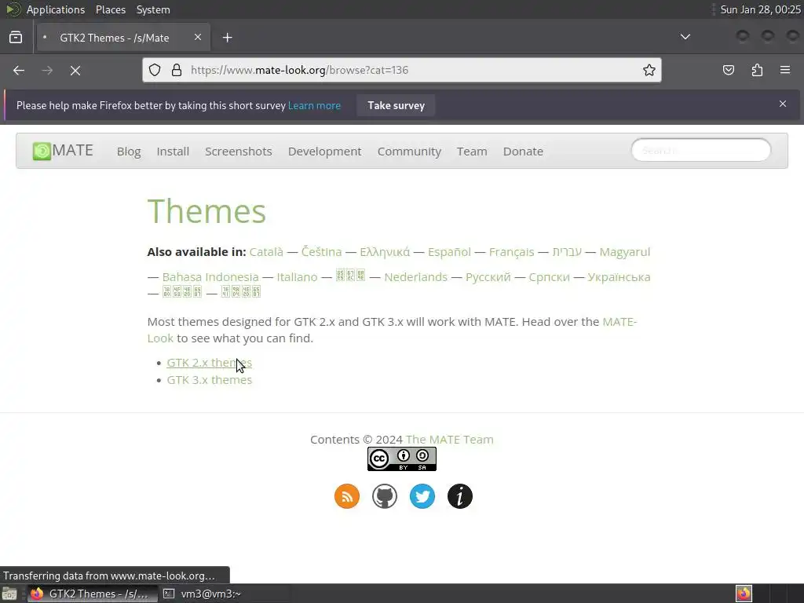The image size is (804, 603).
Task: Open the Extensions puzzle icon
Action: tap(757, 70)
